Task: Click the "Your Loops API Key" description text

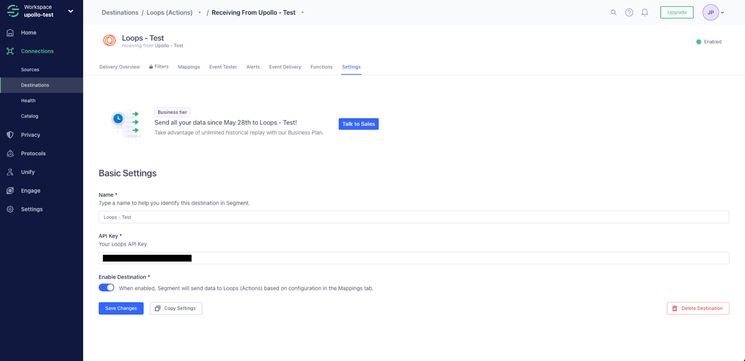Action: (123, 244)
